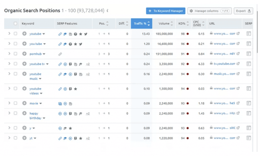Expand the you tube row details
Screen dimensions: 260x156
(x=9, y=44)
